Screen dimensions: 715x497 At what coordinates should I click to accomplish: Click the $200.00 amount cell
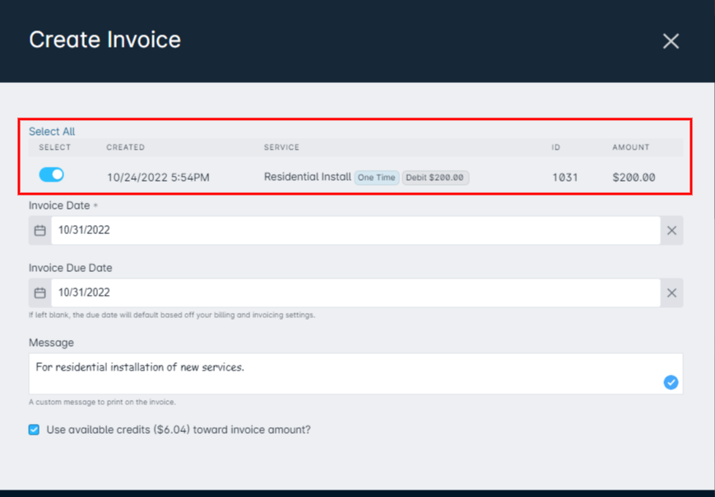coord(634,177)
